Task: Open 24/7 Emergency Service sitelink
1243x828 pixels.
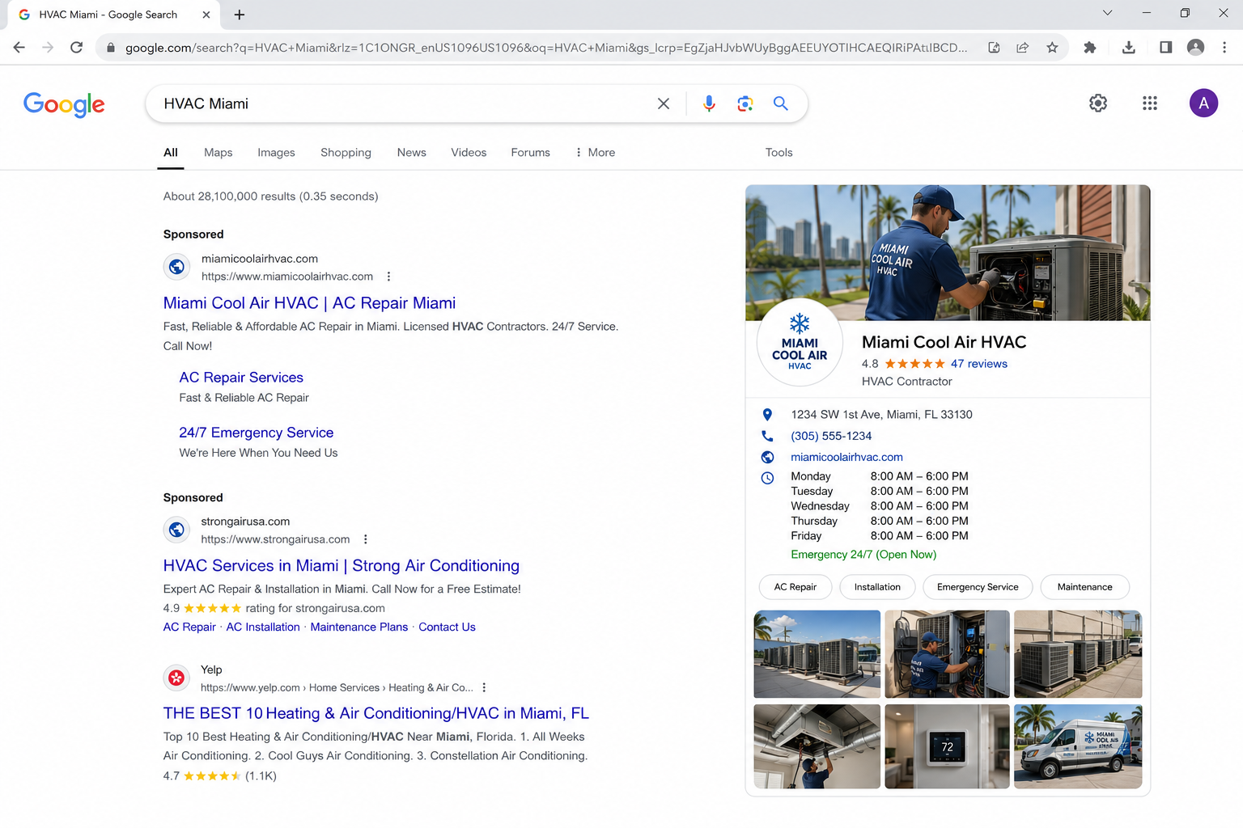Action: [256, 433]
